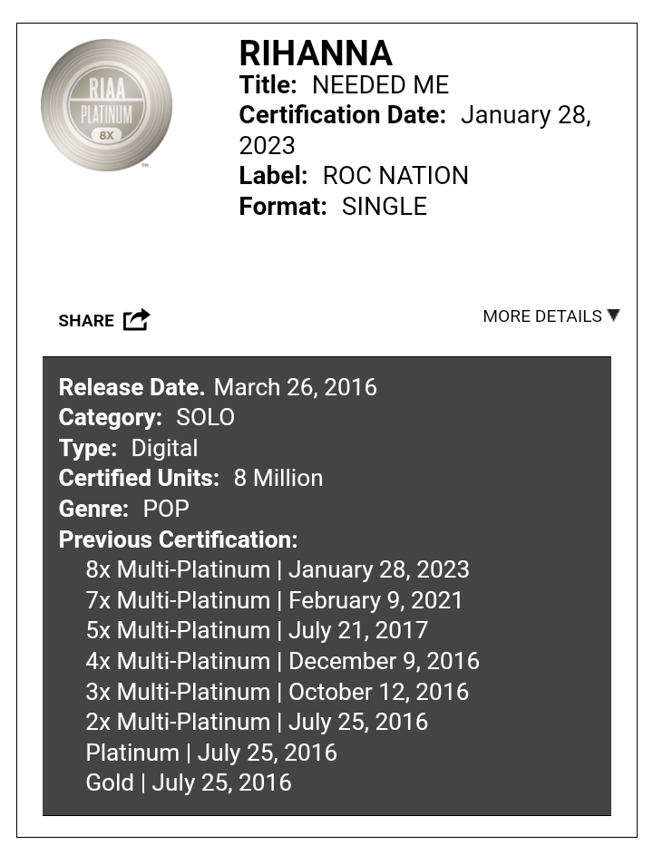Screen dimensions: 653x855
Task: Click the Release Date March 26, 2016 line
Action: pos(218,387)
